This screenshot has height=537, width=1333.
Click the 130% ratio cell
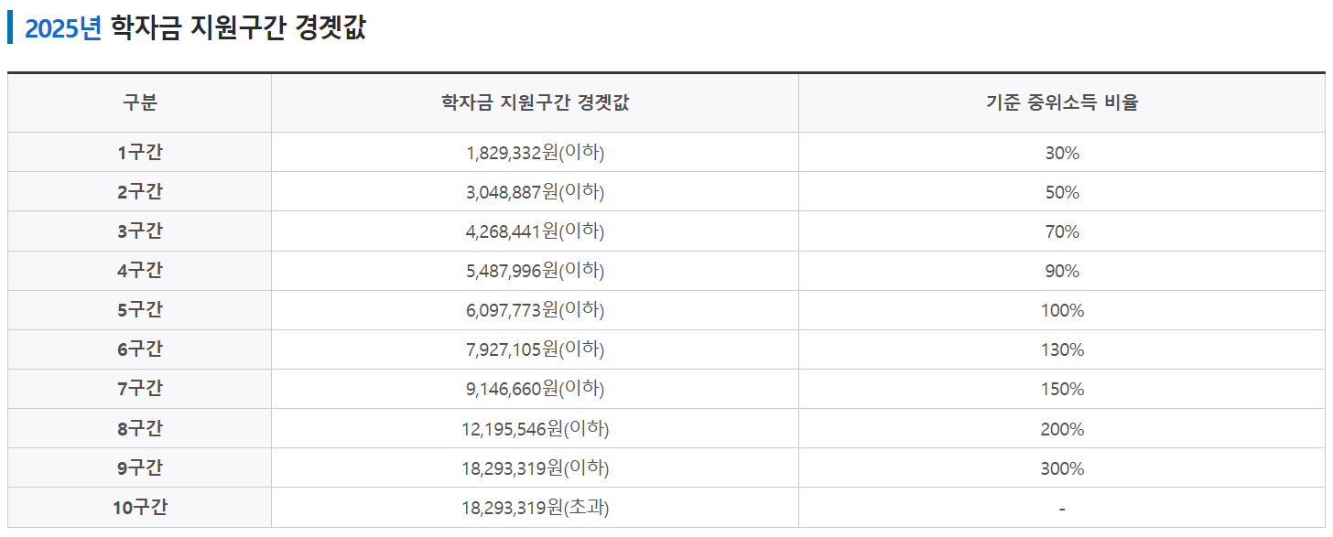(x=1062, y=350)
